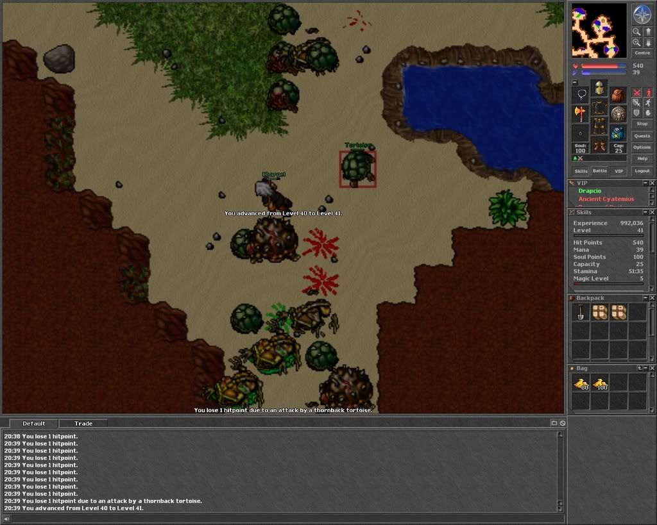Go up one container level in Bag
The height and width of the screenshot is (525, 657).
tap(640, 368)
